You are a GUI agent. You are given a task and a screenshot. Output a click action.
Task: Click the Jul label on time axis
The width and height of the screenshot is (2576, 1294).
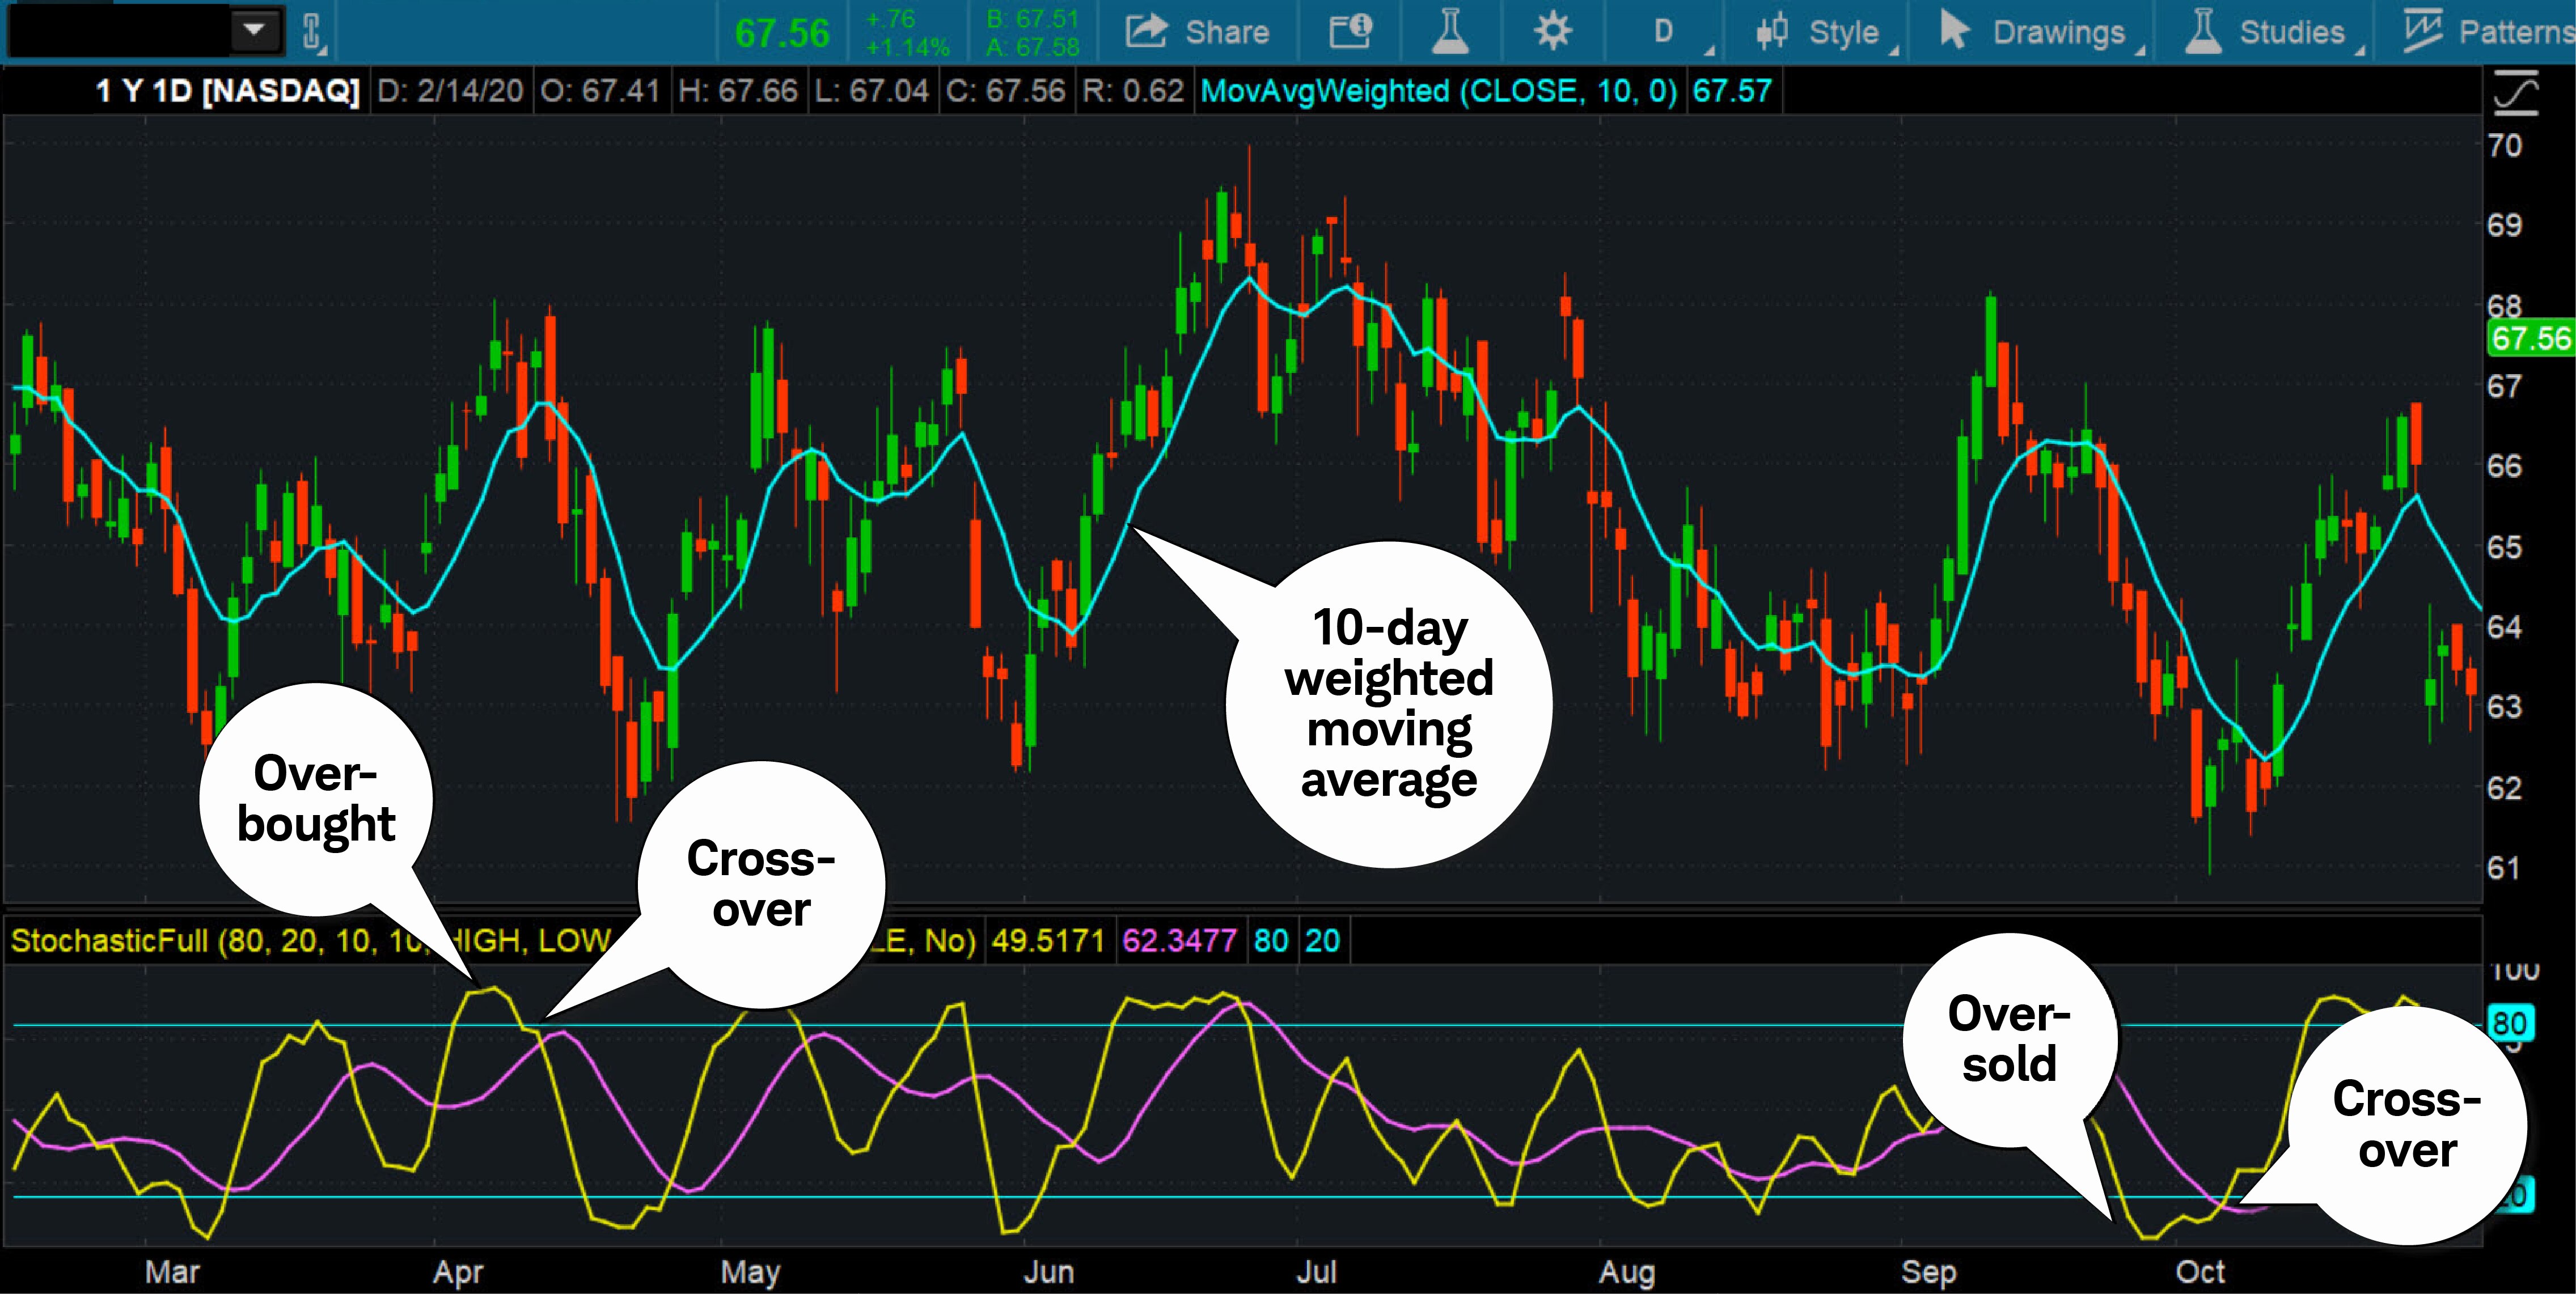pos(1316,1272)
